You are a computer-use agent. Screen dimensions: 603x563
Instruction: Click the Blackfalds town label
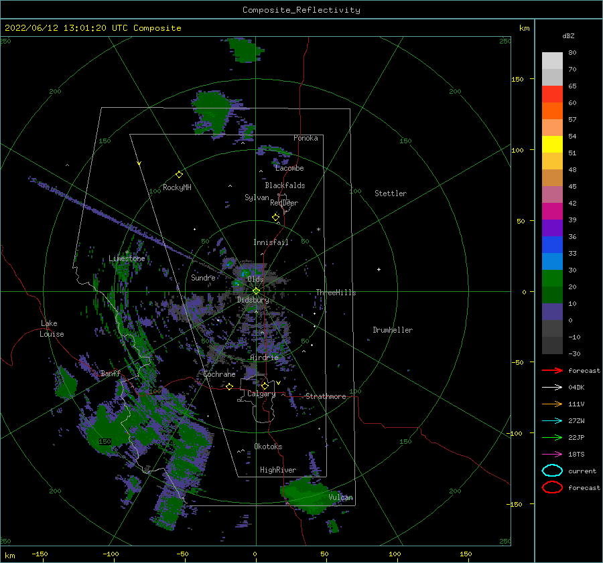tap(285, 185)
